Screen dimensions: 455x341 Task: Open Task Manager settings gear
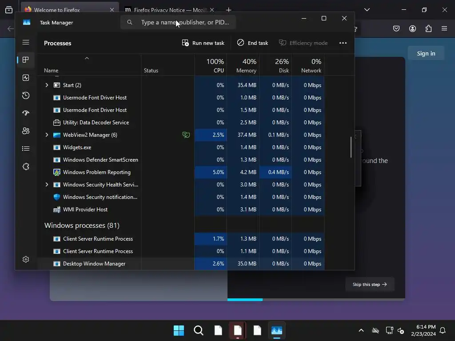(x=26, y=259)
